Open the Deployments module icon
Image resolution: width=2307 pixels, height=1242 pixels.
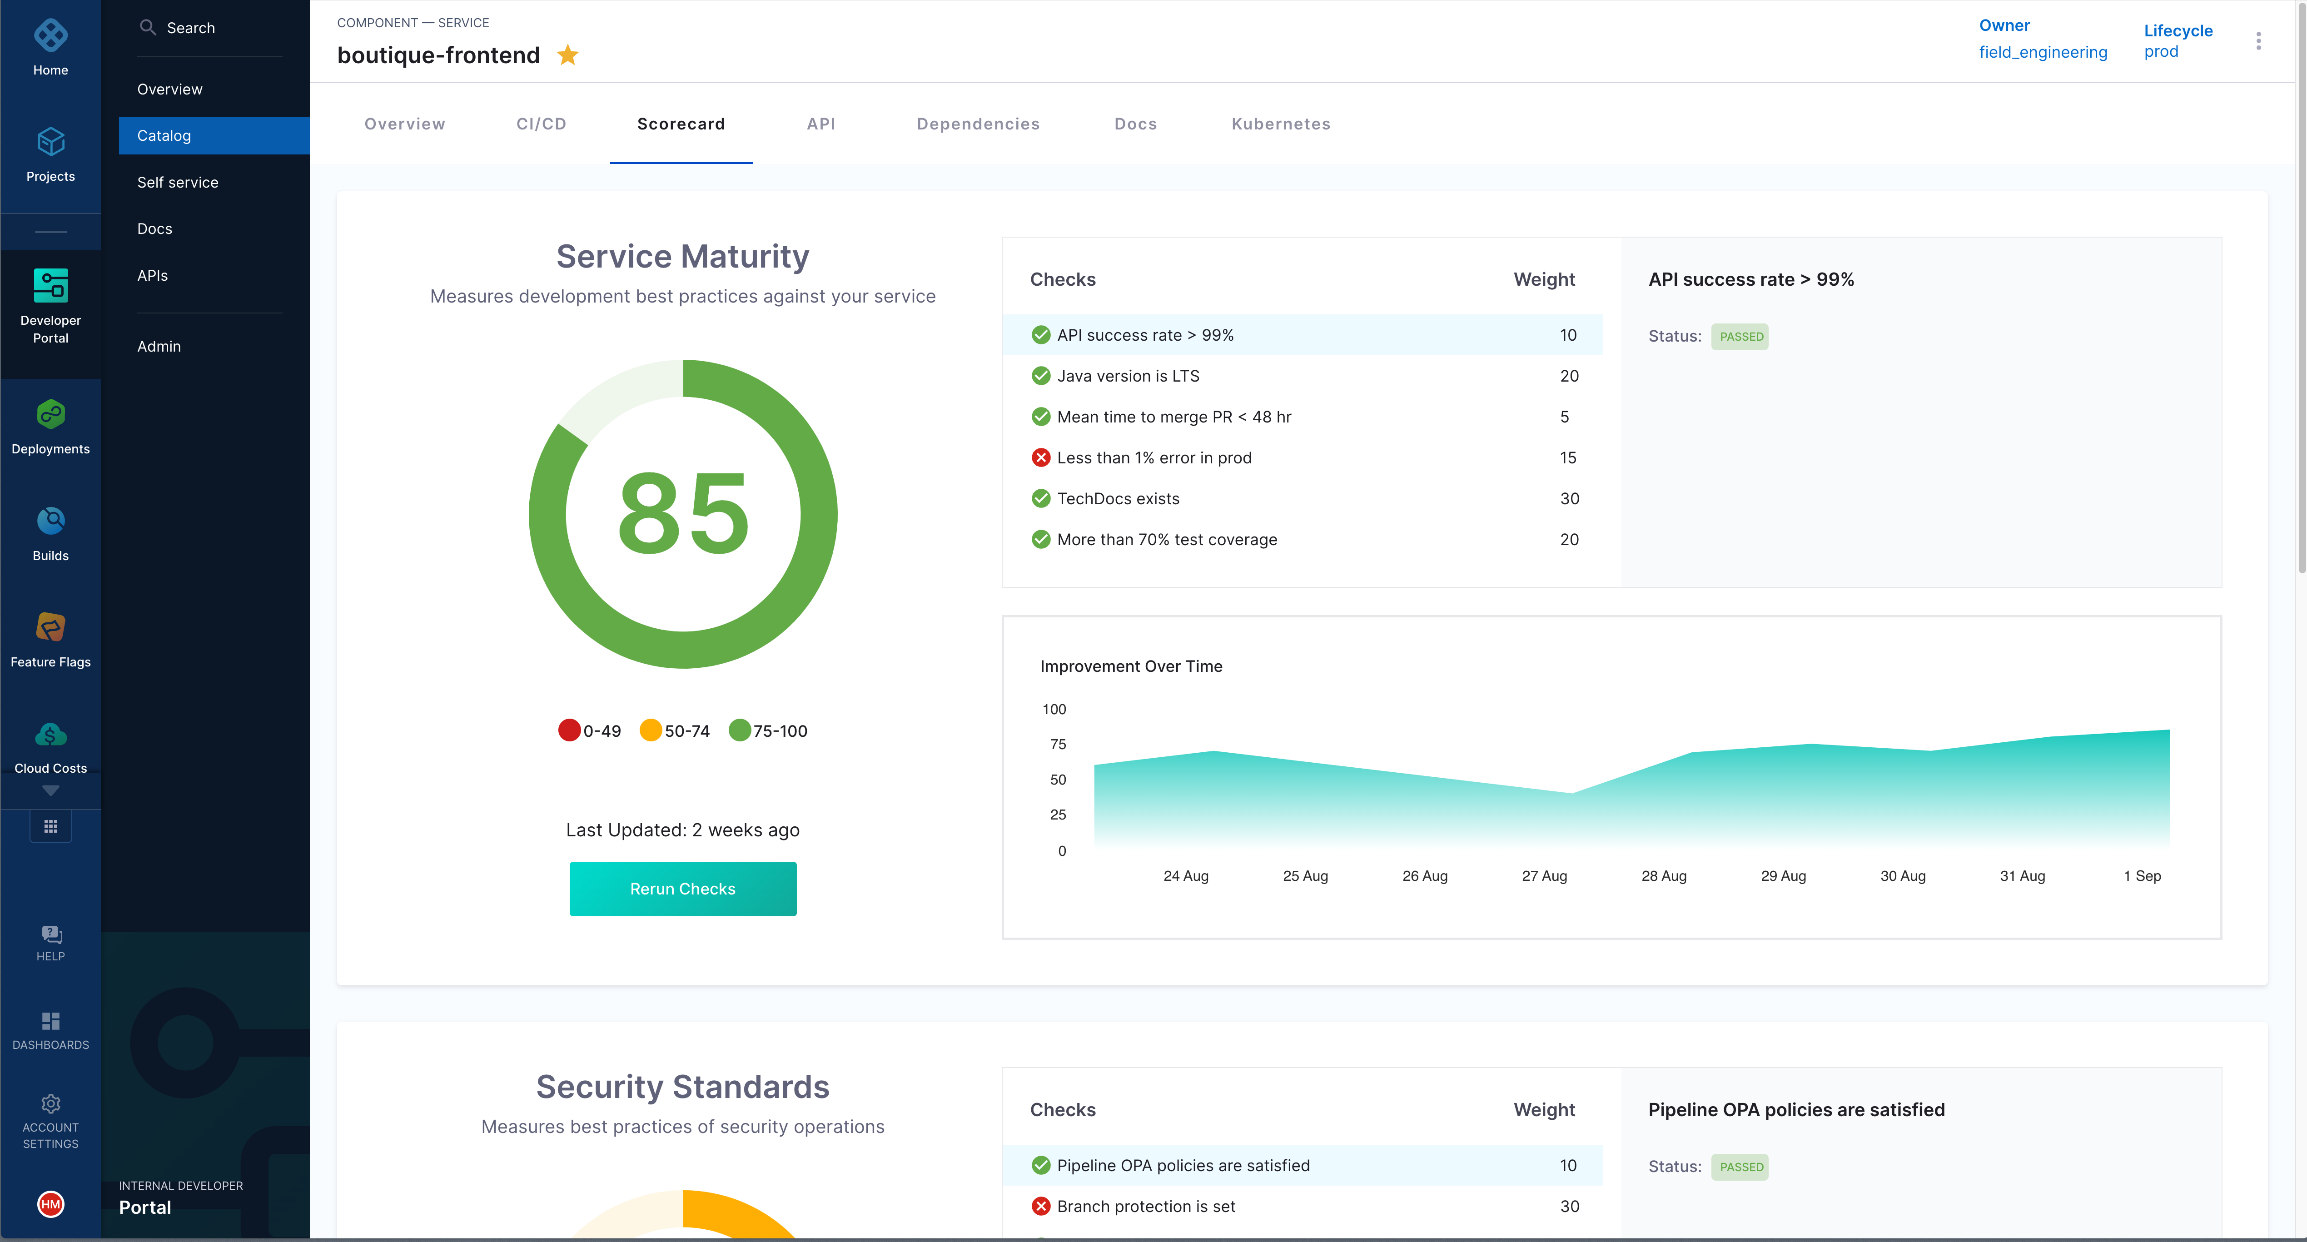tap(50, 415)
